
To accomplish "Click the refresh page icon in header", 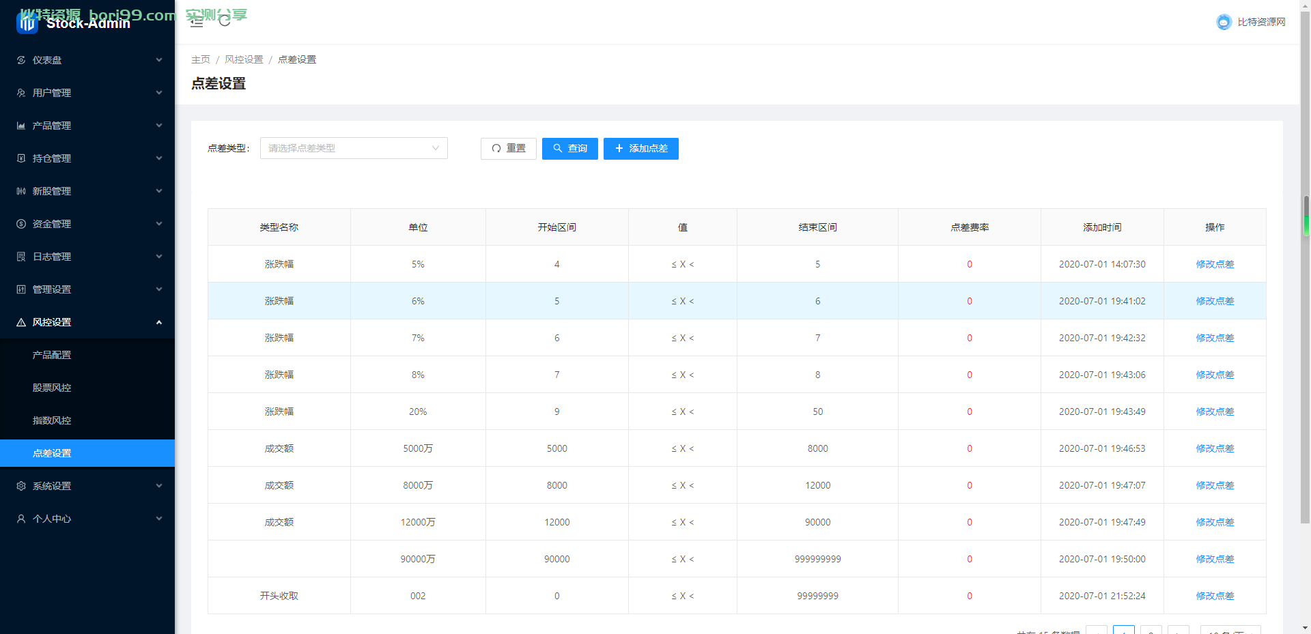I will 225,21.
